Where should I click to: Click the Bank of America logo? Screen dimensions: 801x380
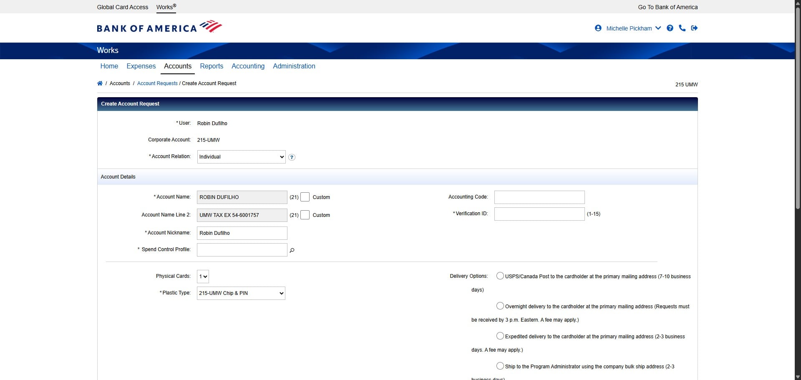159,26
